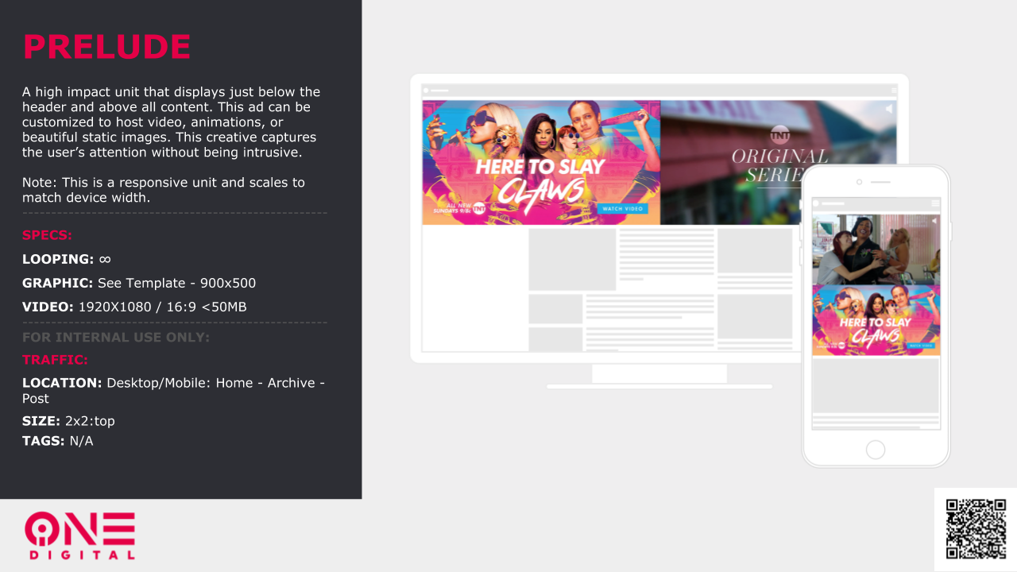Click the LOCATION: Desktop/Mobile line
Viewport: 1017px width, 572px height.
point(173,390)
